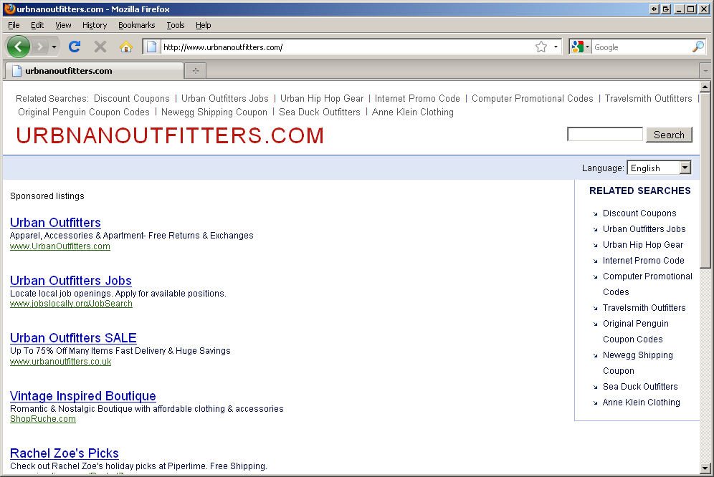Bookmark this page with the star
714x477 pixels.
tap(541, 47)
